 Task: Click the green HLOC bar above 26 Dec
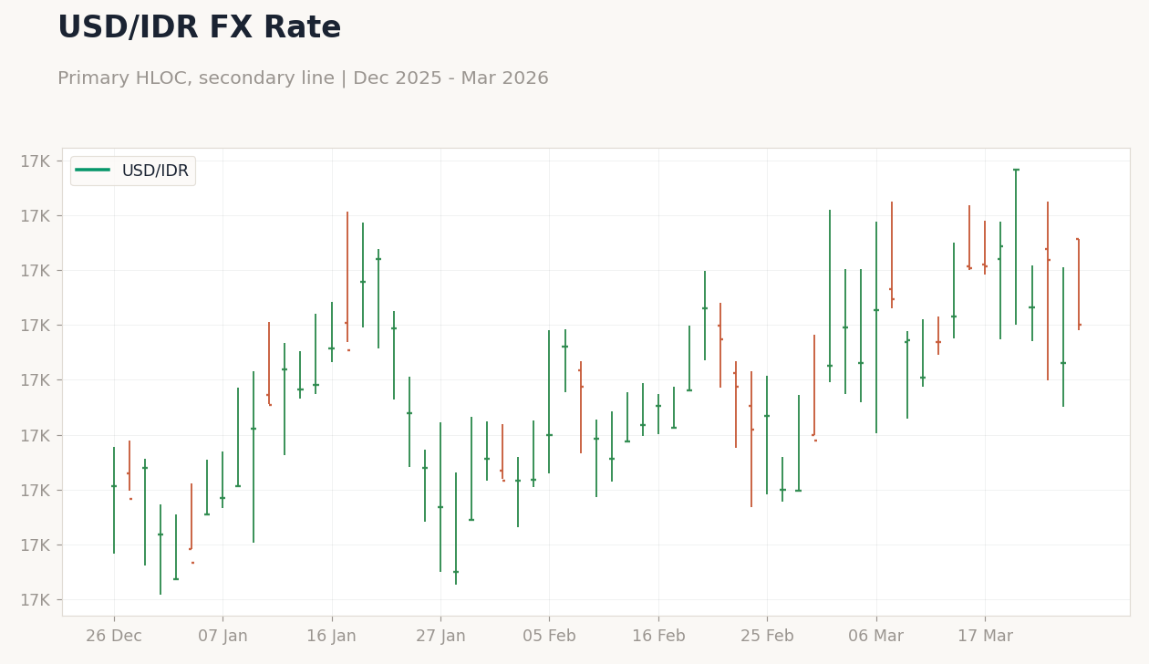click(x=114, y=500)
